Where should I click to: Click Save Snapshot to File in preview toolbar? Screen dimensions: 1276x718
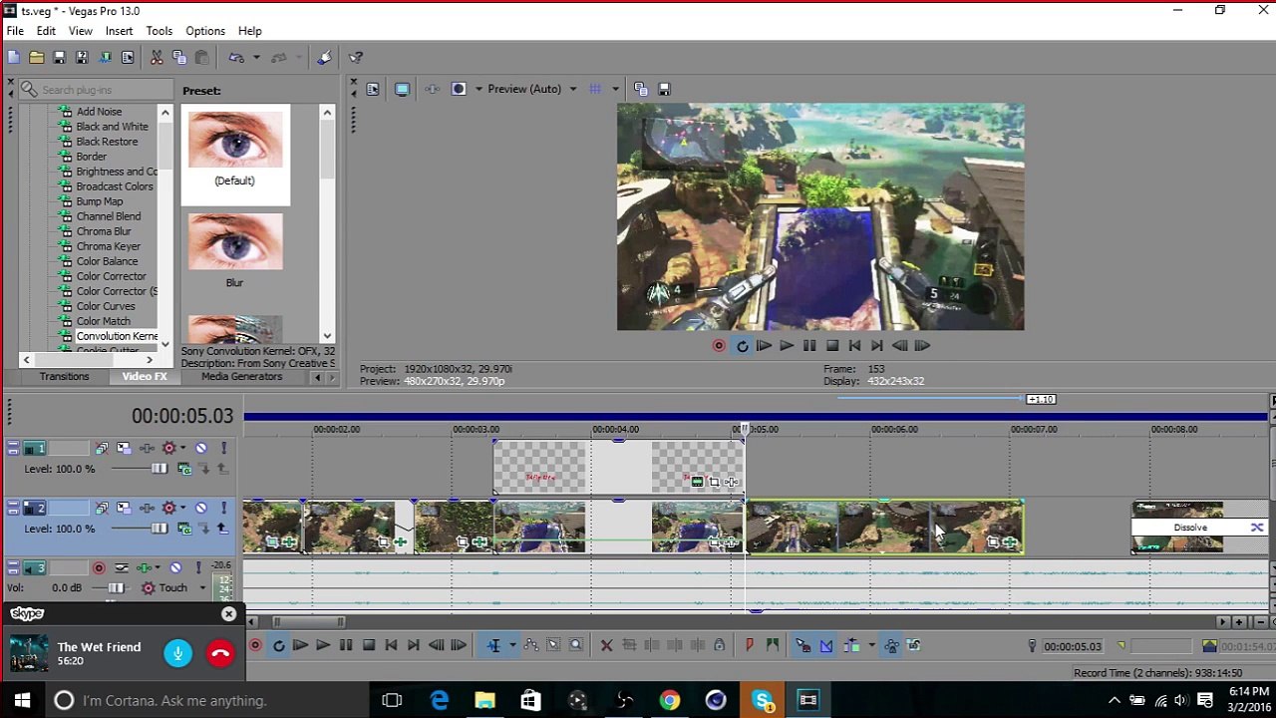(665, 89)
